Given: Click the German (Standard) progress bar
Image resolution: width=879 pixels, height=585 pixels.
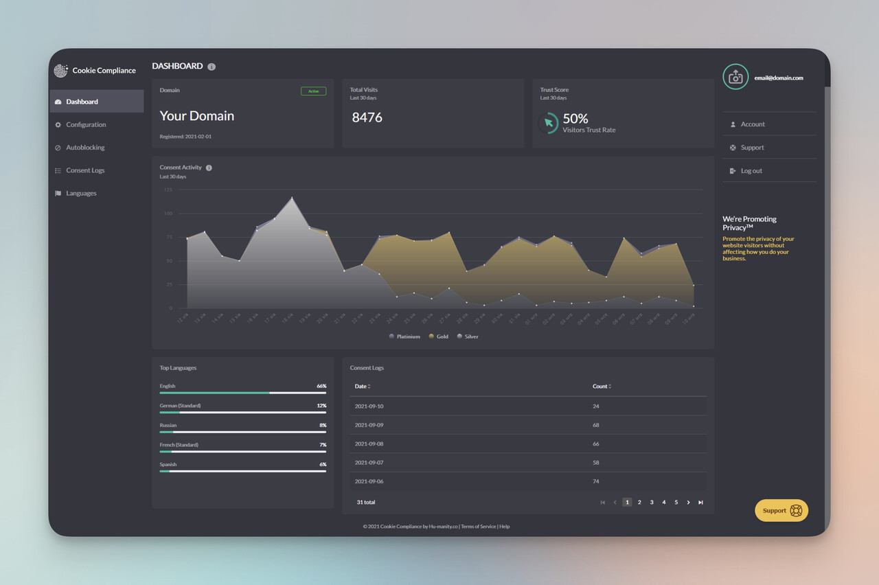Looking at the screenshot, I should click(x=243, y=413).
